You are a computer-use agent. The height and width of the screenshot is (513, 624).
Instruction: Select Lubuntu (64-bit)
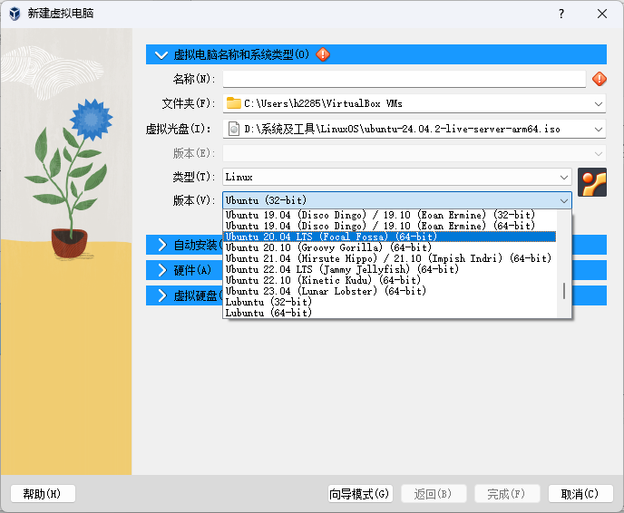[x=390, y=313]
